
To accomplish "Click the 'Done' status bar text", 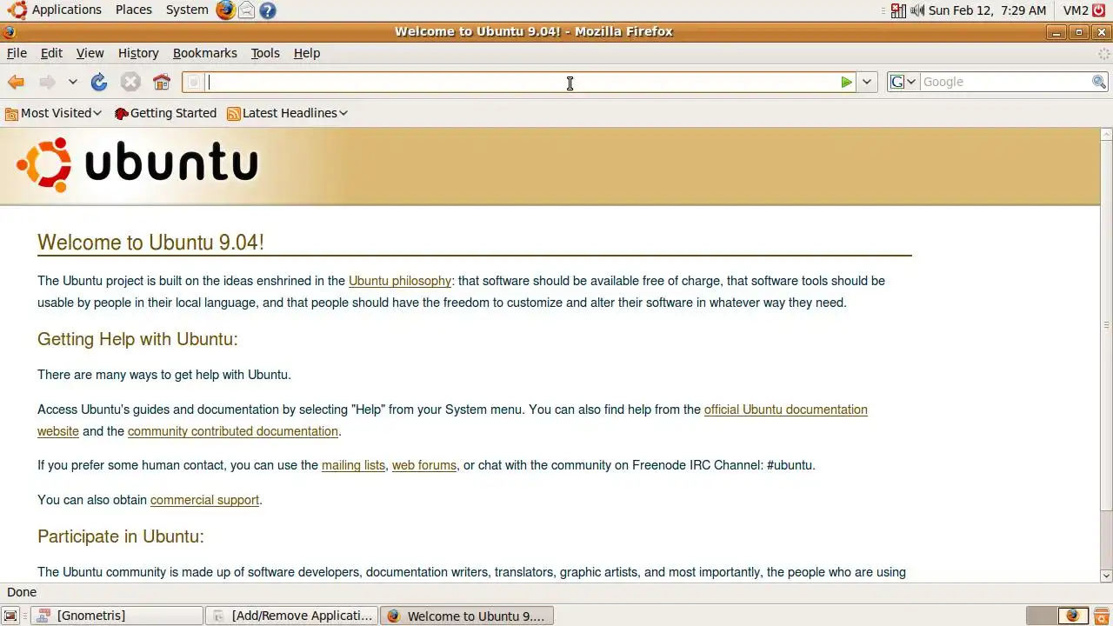I will click(x=22, y=592).
